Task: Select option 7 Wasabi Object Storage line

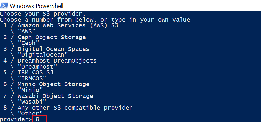Action: [48, 96]
